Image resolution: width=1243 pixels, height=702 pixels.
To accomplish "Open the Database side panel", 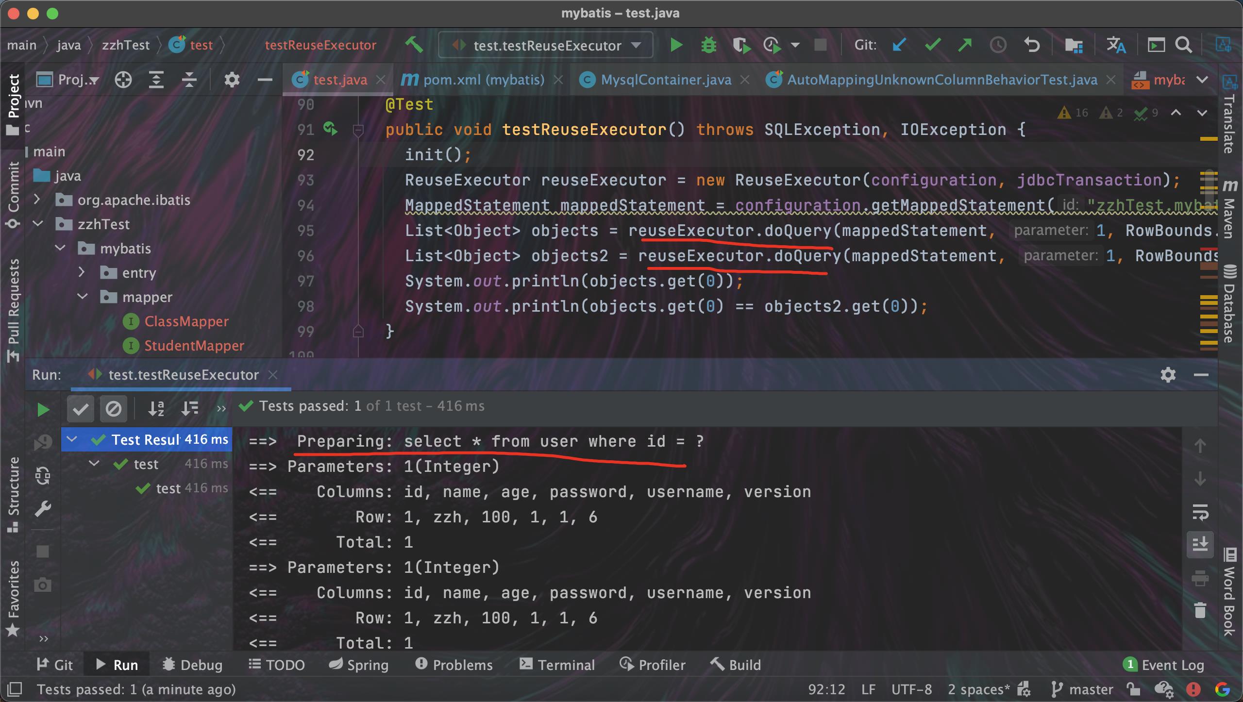I will click(1229, 303).
